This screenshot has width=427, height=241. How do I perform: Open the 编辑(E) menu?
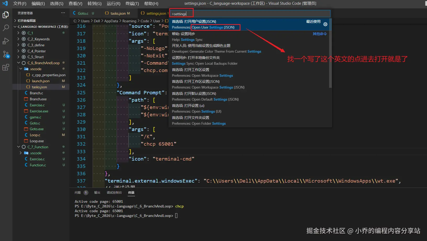[38, 3]
